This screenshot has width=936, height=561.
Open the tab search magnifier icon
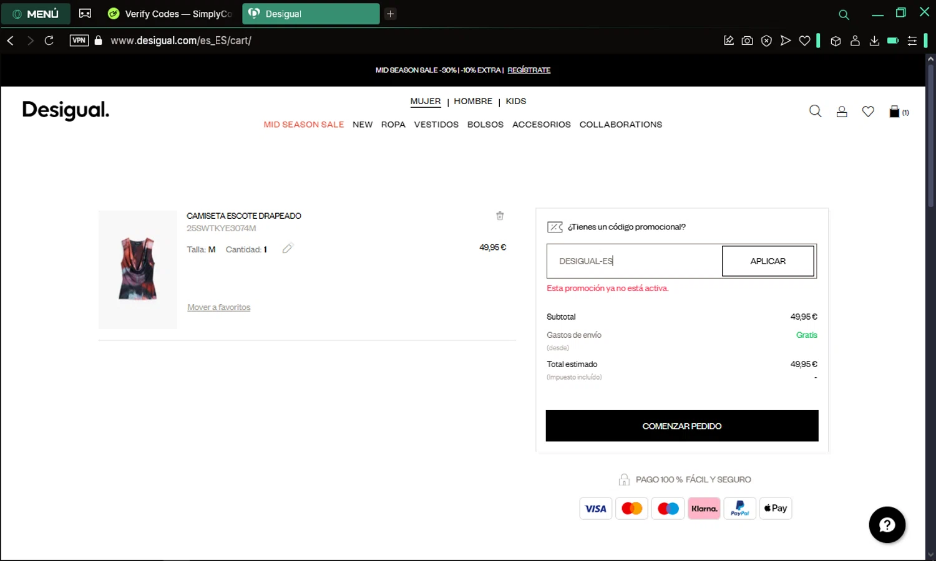[844, 14]
